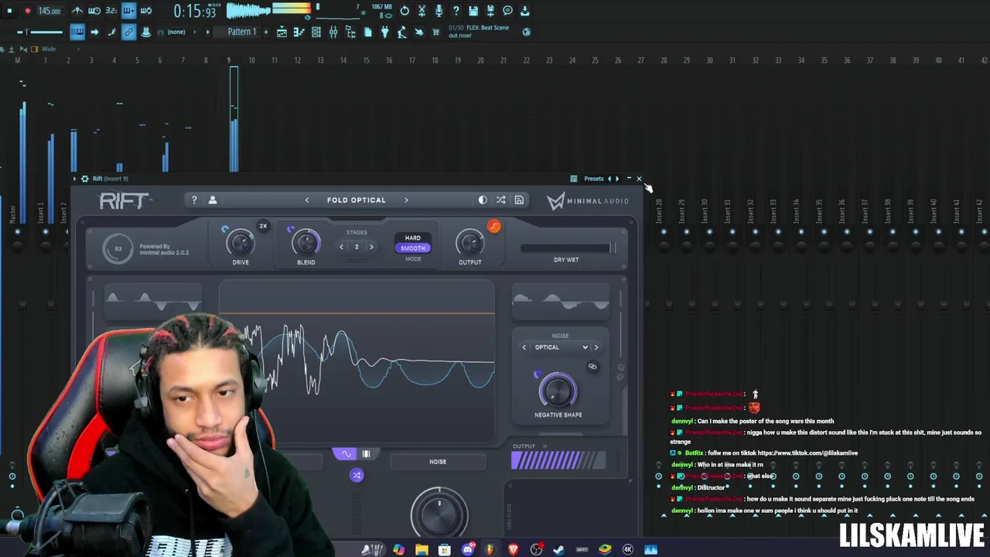Click the plus button beside Pattern 1
The height and width of the screenshot is (557, 990).
265,32
